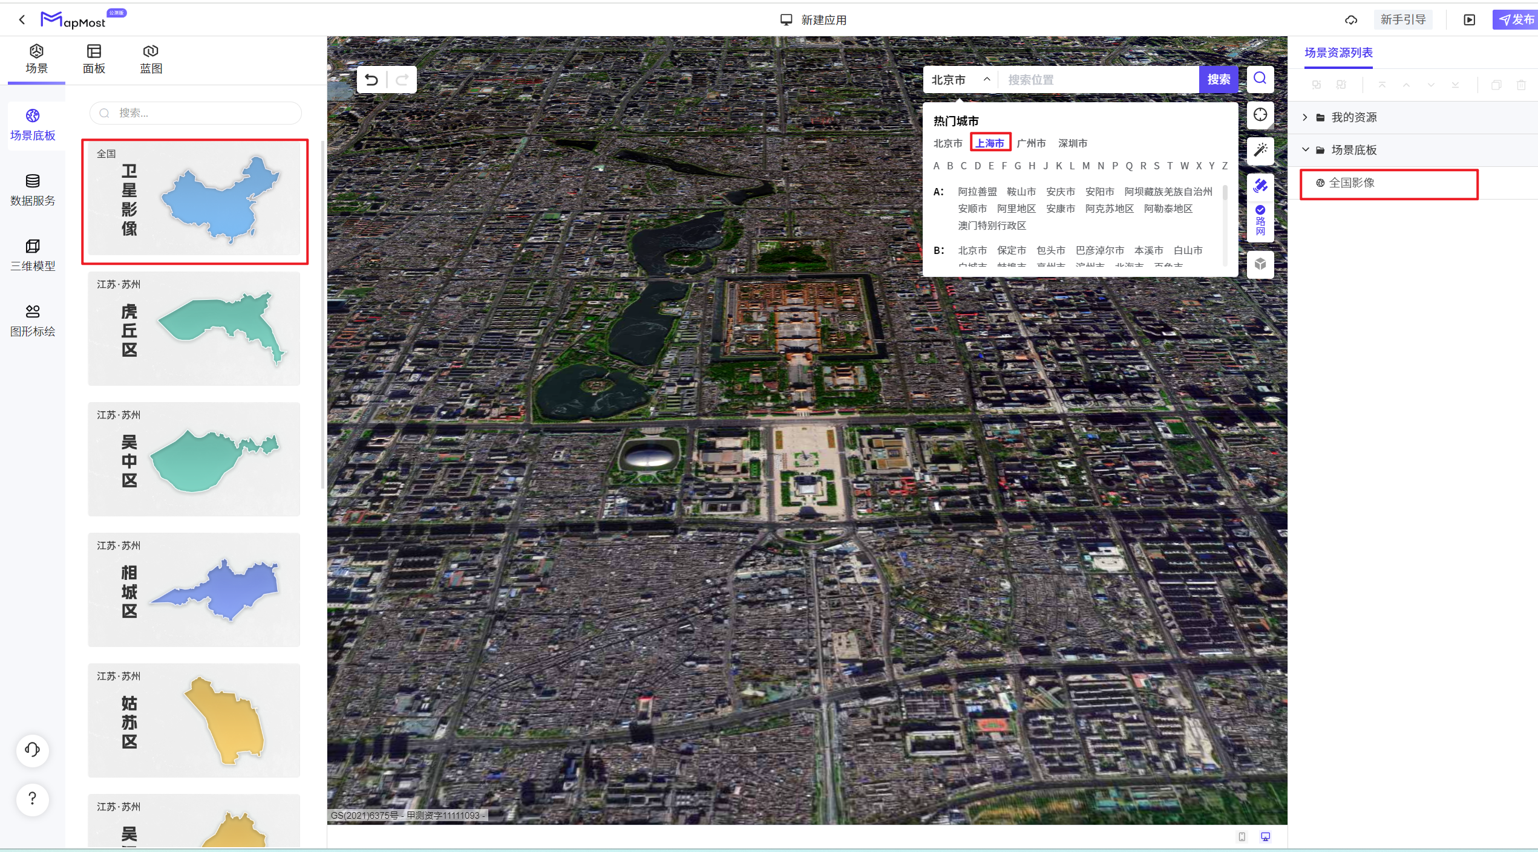Viewport: 1538px width, 852px height.
Task: Select 保定市 in the B city list
Action: pyautogui.click(x=1012, y=250)
